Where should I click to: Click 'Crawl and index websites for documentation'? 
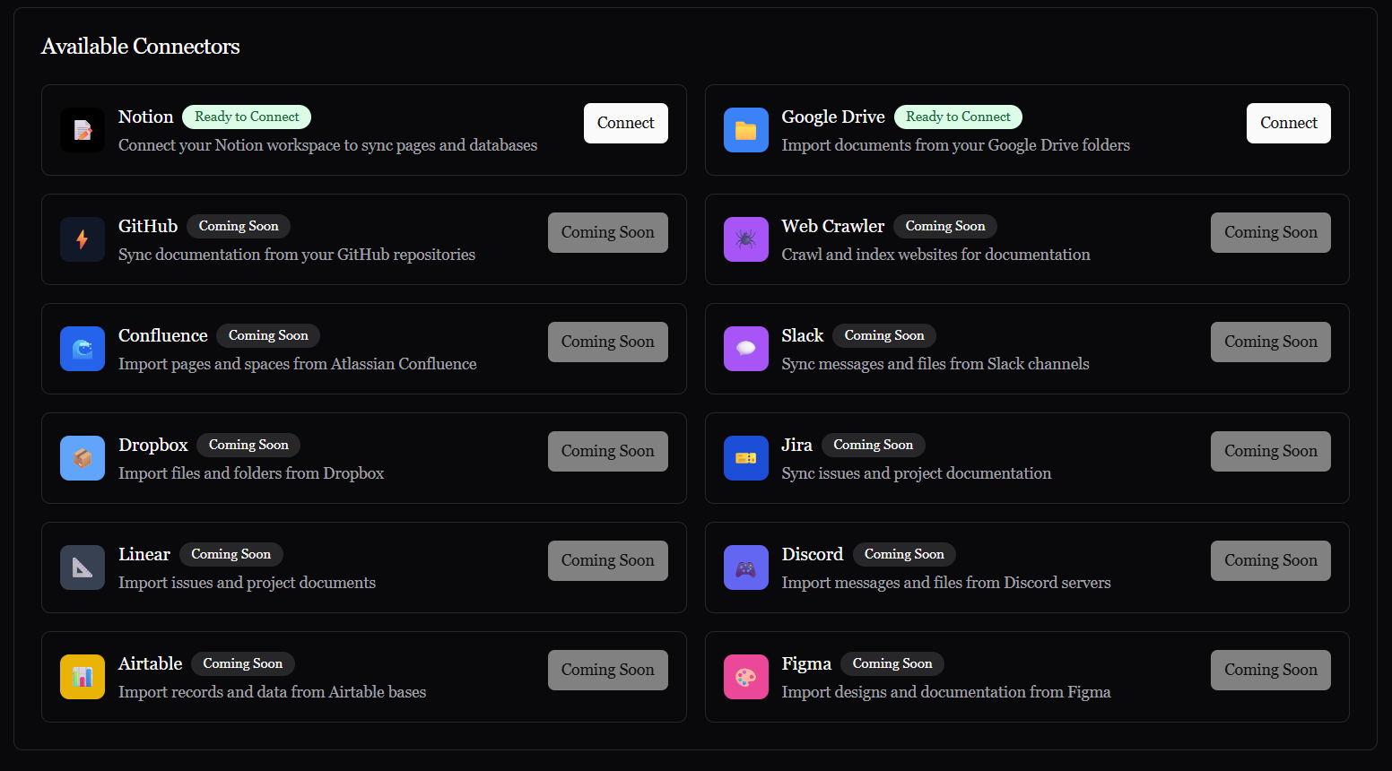point(936,255)
